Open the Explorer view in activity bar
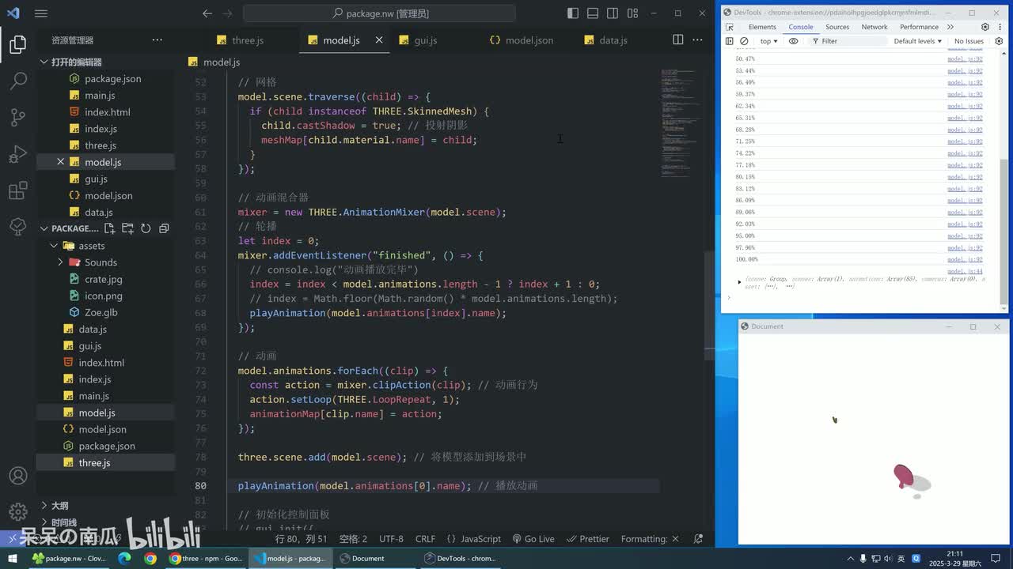Screen dimensions: 1013x569 [x=17, y=45]
